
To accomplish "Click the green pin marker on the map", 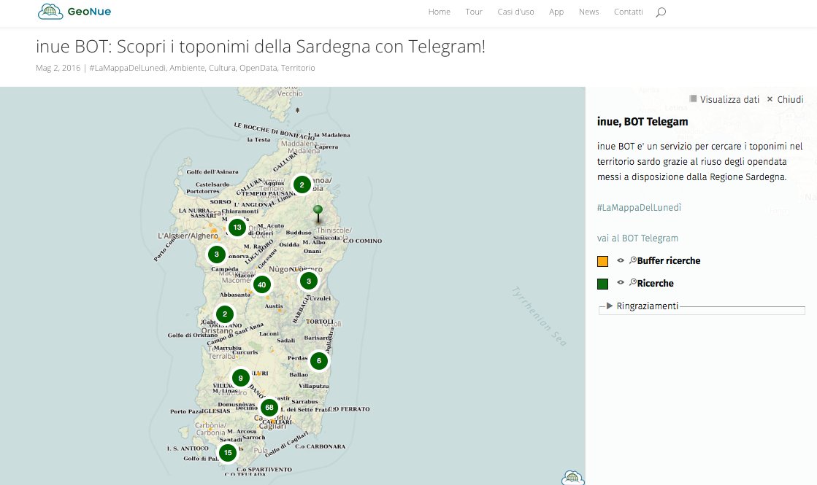I will click(318, 214).
